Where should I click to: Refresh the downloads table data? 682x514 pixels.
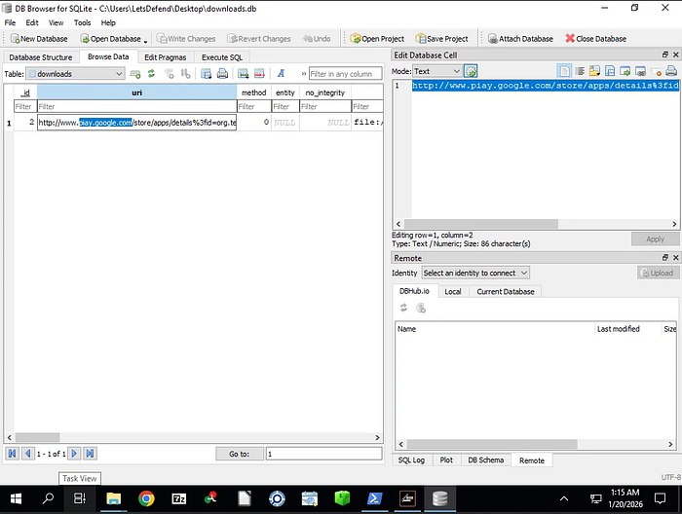tap(151, 74)
